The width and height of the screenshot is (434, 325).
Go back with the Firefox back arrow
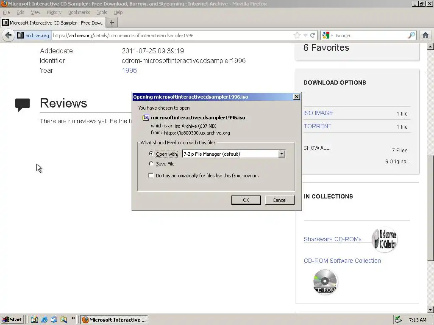tap(8, 36)
